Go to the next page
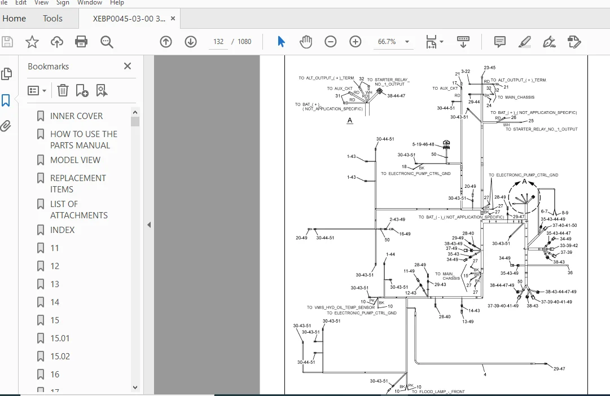 click(x=191, y=42)
